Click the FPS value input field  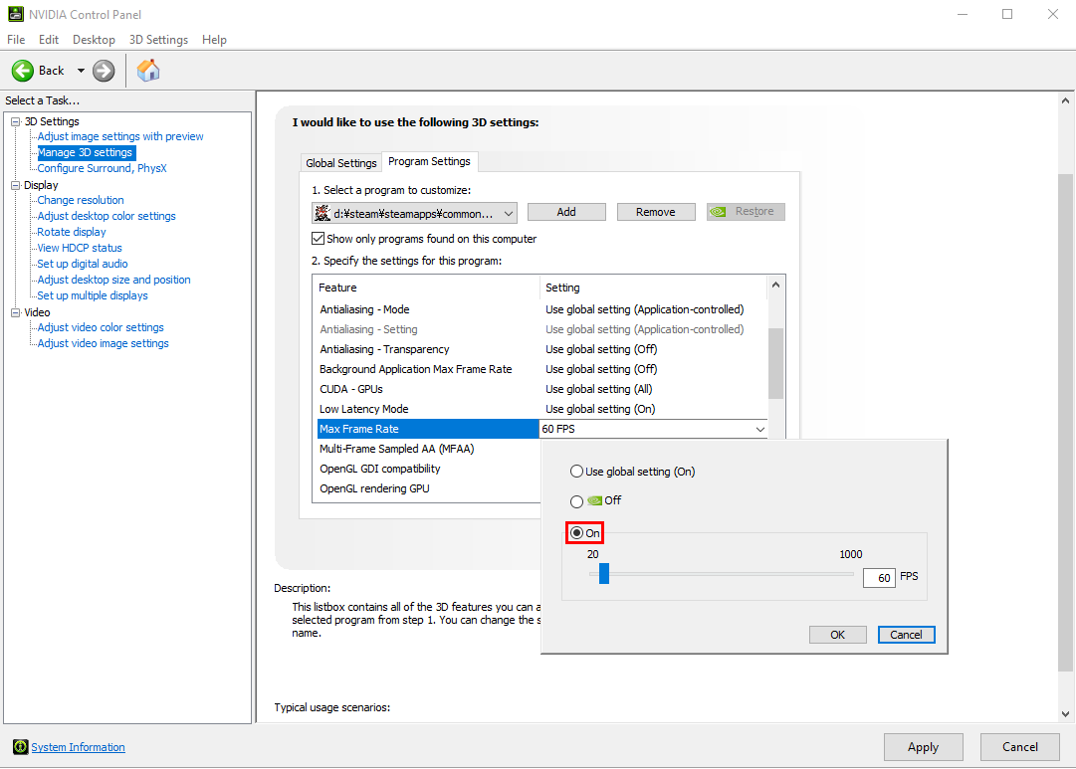coord(879,578)
